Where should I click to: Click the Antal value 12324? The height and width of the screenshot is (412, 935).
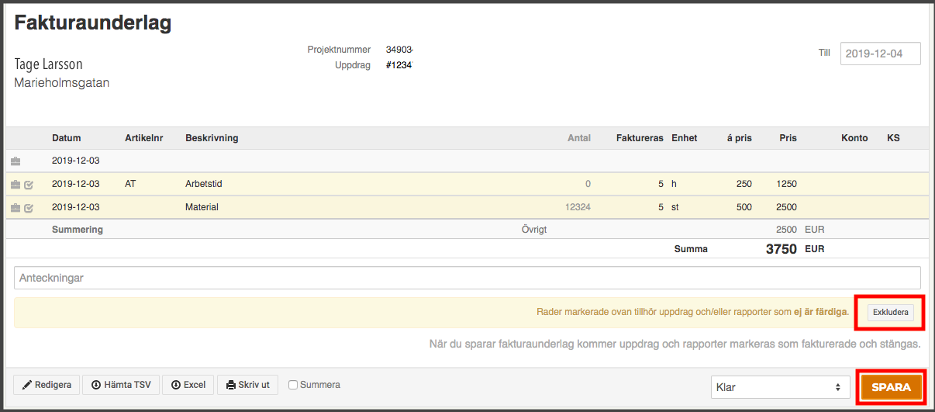[x=578, y=208]
